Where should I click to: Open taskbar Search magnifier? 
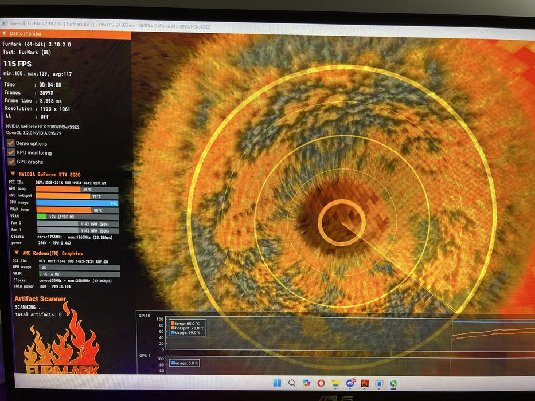tap(292, 383)
